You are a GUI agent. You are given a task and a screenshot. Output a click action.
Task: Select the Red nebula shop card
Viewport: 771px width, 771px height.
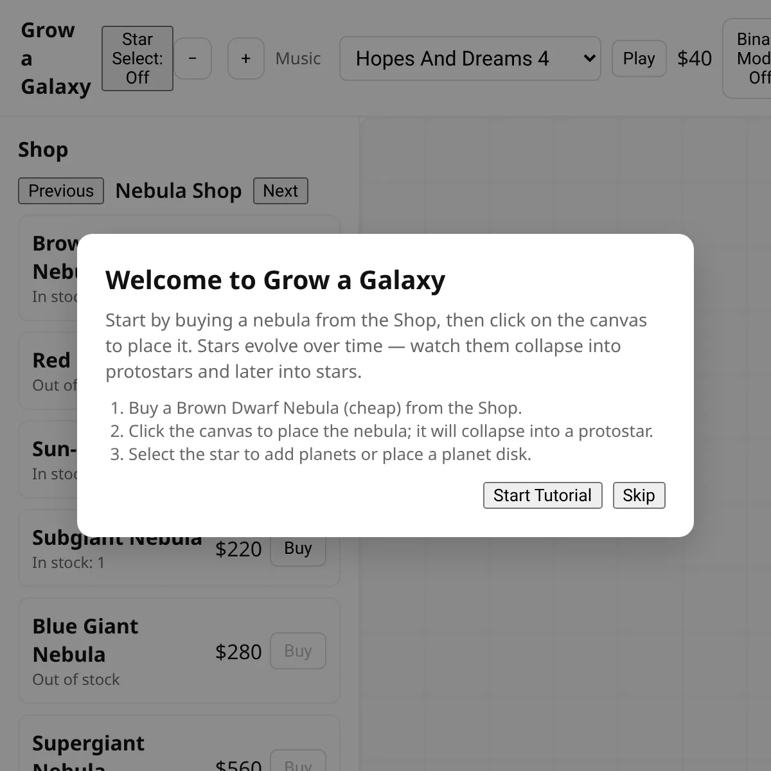pyautogui.click(x=51, y=371)
